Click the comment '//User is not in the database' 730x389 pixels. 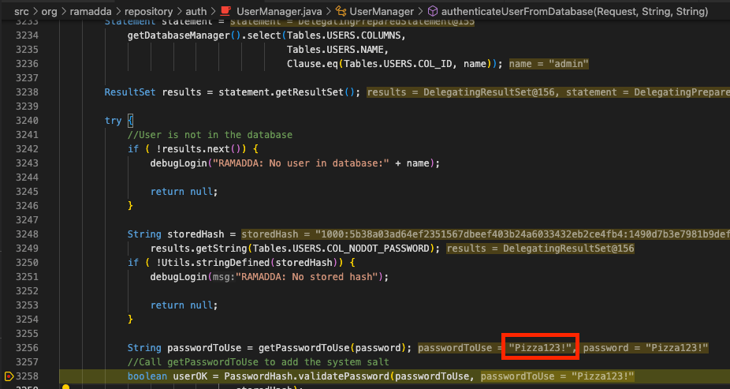point(210,135)
